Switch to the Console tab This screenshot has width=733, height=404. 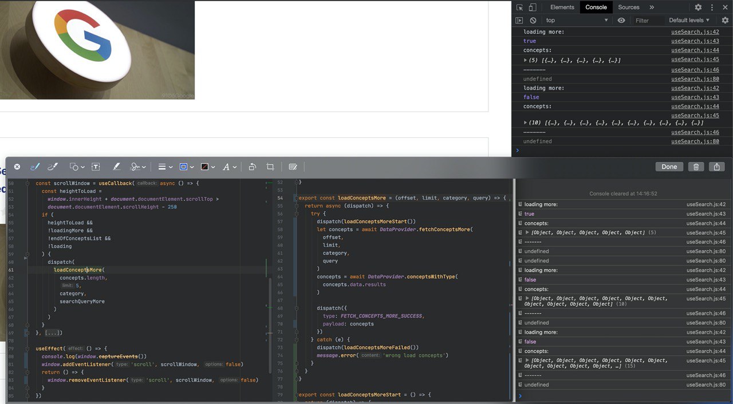pyautogui.click(x=596, y=7)
